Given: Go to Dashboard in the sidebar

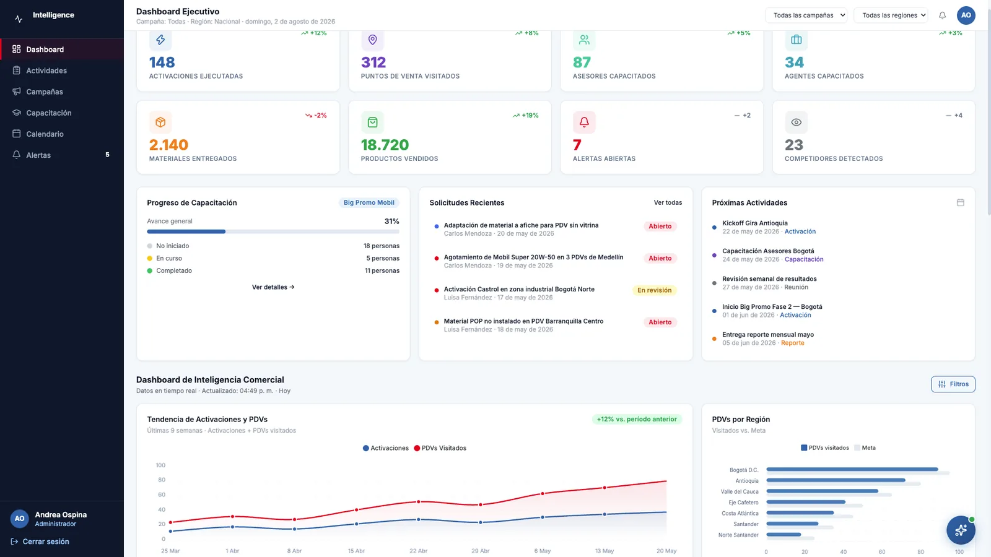Looking at the screenshot, I should point(62,50).
